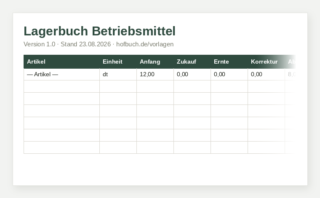The width and height of the screenshot is (320, 198).
Task: Select the 12,00 Anfang value cell
Action: click(155, 74)
